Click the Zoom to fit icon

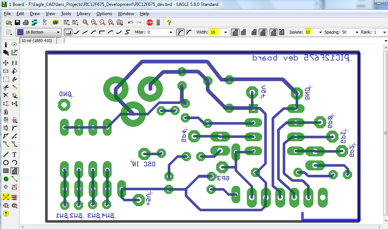(85, 22)
